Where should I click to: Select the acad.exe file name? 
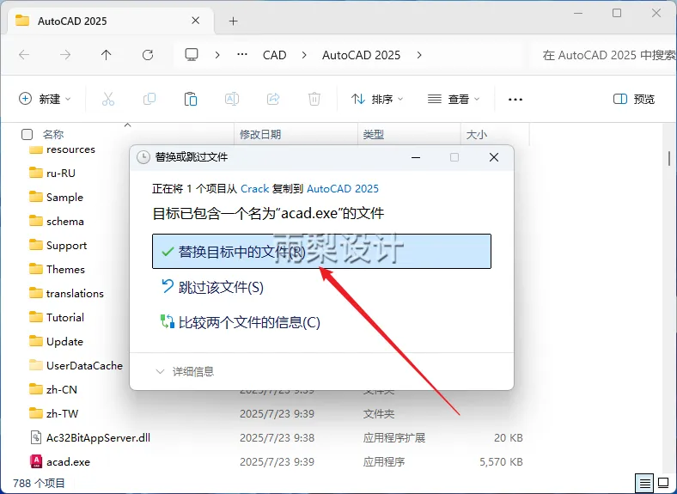68,461
